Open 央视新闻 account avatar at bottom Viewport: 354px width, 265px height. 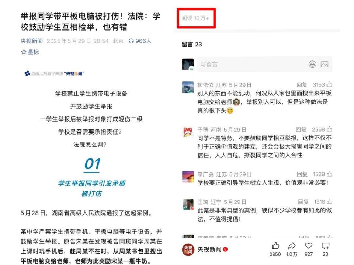(x=188, y=250)
